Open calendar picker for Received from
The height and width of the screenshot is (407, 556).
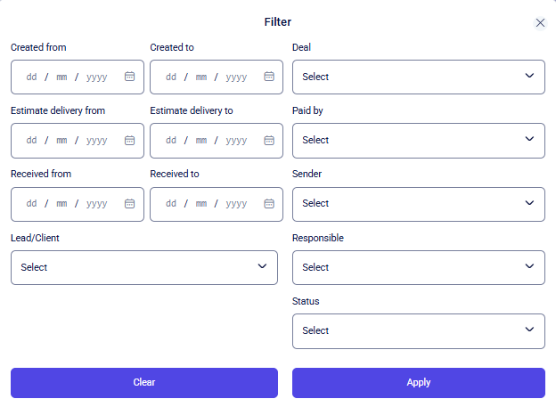(129, 203)
